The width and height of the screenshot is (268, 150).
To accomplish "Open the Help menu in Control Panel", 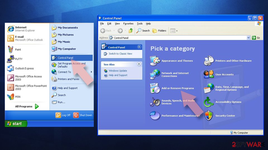I will [x=148, y=24].
